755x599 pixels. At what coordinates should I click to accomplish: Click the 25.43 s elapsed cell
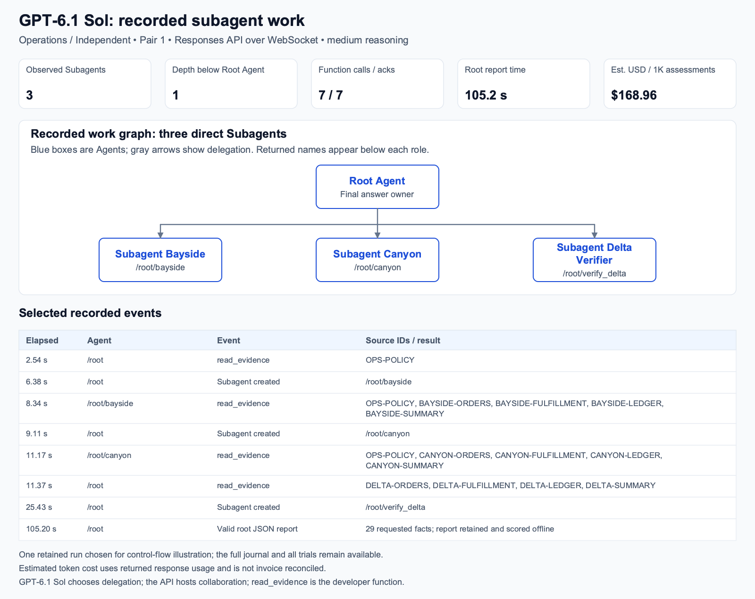click(x=39, y=507)
